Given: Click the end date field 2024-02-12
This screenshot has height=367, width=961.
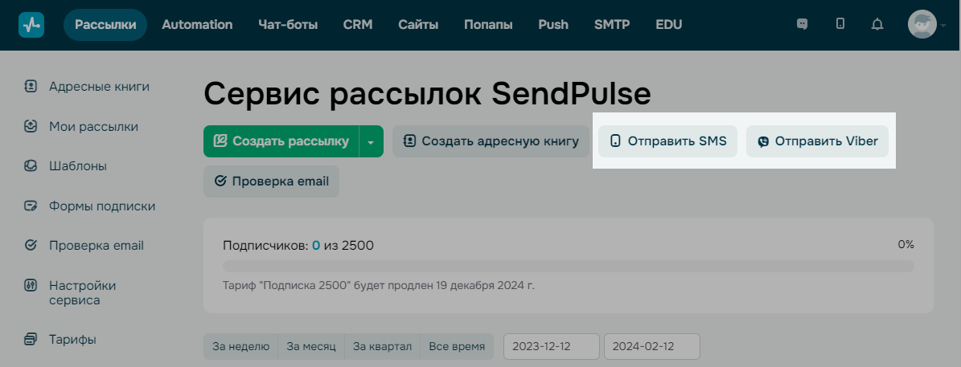Looking at the screenshot, I should pyautogui.click(x=652, y=346).
